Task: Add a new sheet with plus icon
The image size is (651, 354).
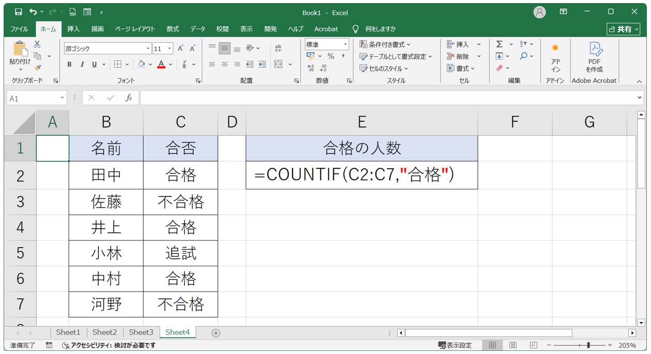Action: (x=216, y=333)
